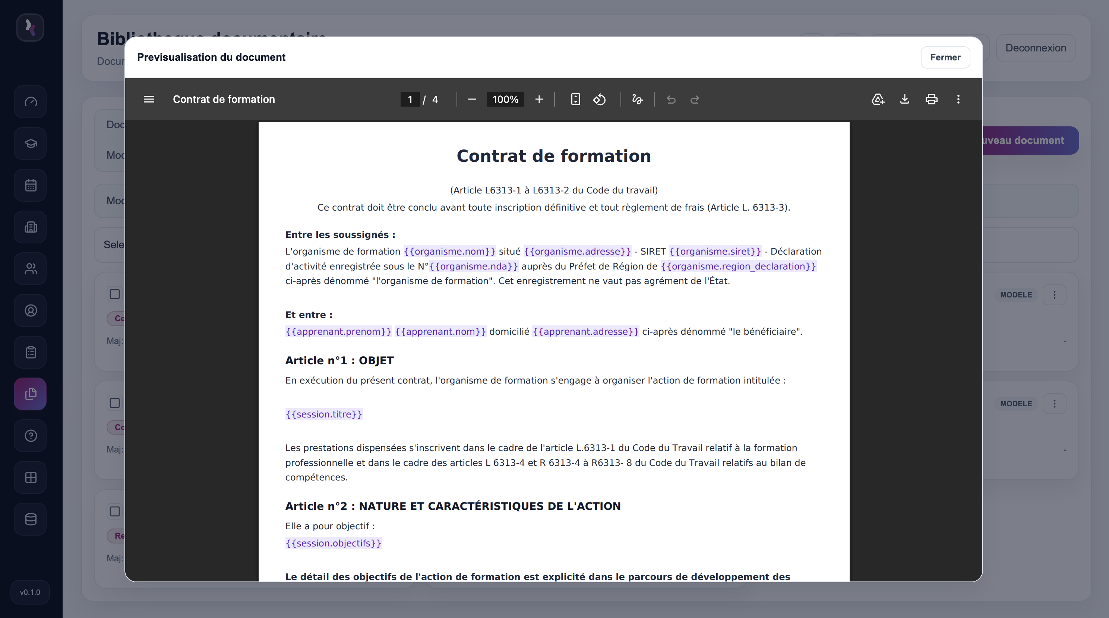The height and width of the screenshot is (618, 1109).
Task: Open the building sidebar icon
Action: tap(30, 227)
